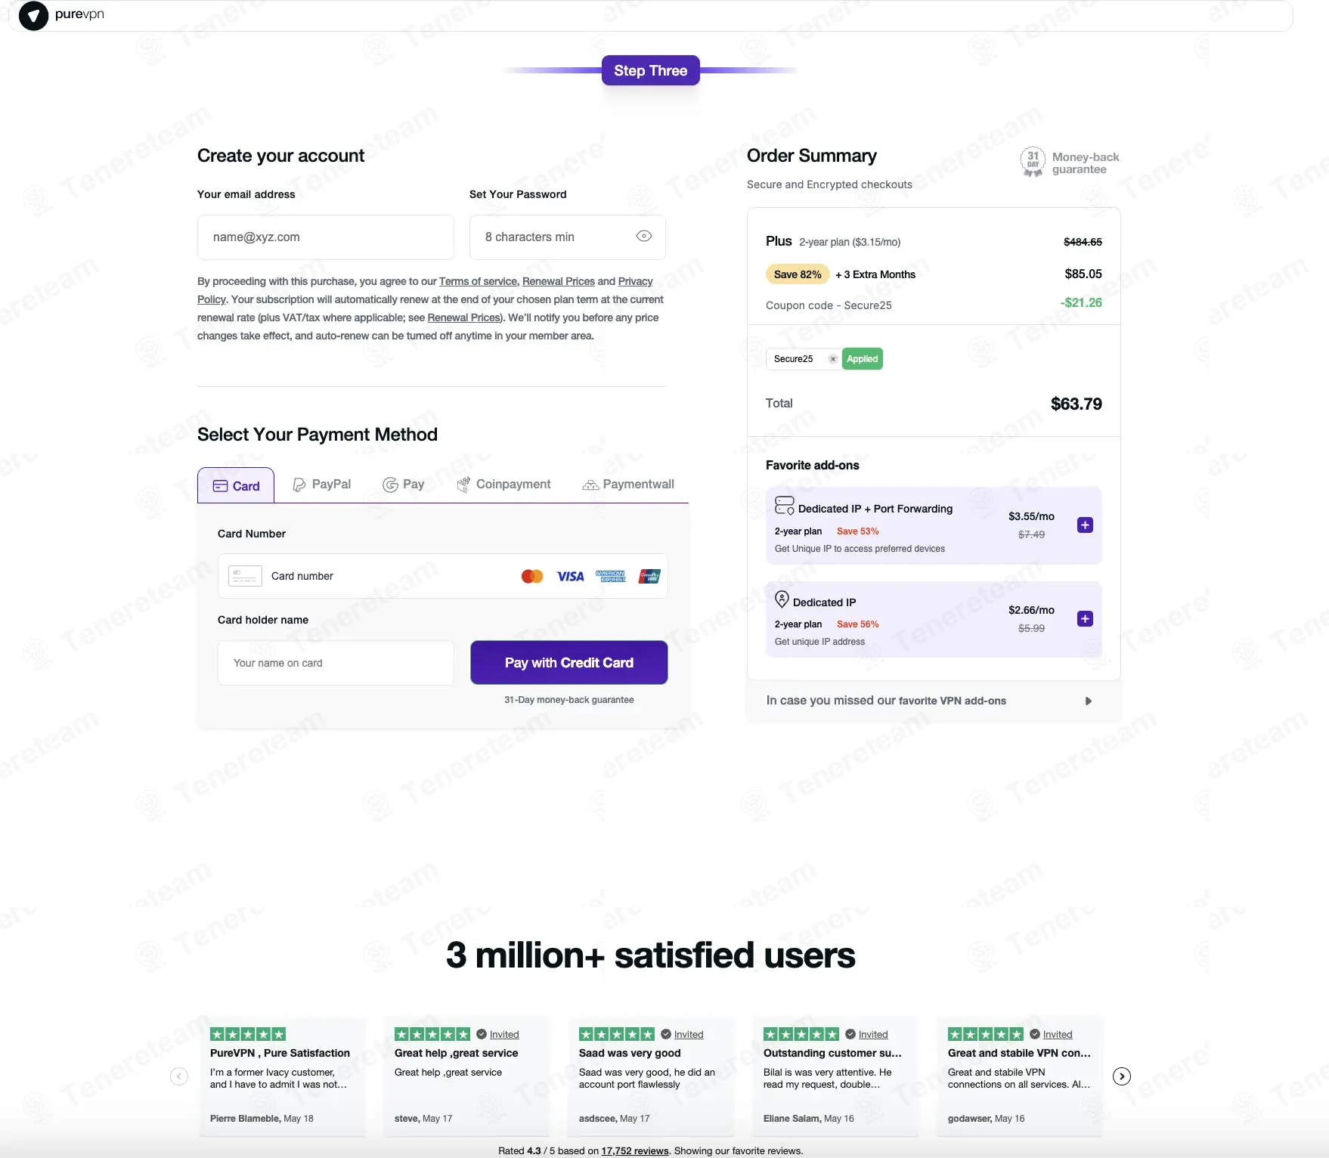Click the UnionPay logo icon
The height and width of the screenshot is (1158, 1329).
click(649, 576)
